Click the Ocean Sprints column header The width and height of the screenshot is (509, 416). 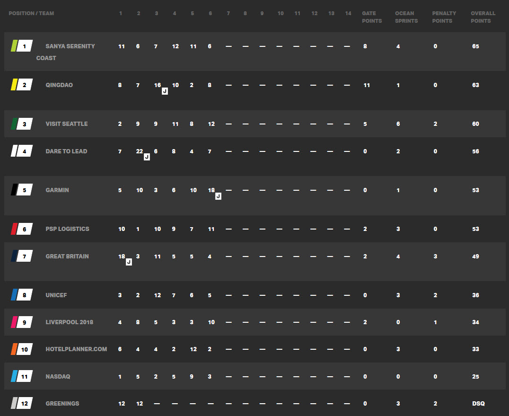pos(406,17)
